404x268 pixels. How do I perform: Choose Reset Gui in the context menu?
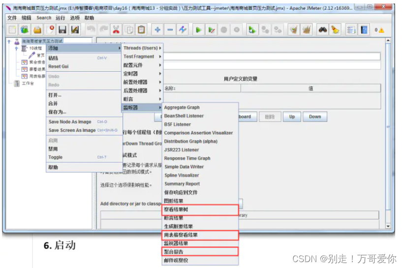[x=84, y=66]
